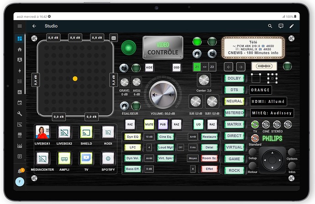The width and height of the screenshot is (315, 204).
Task: Activate the Dyn EQ button
Action: pos(132,137)
